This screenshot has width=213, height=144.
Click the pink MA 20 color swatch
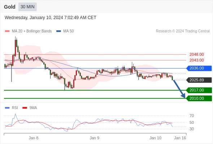click(7, 31)
